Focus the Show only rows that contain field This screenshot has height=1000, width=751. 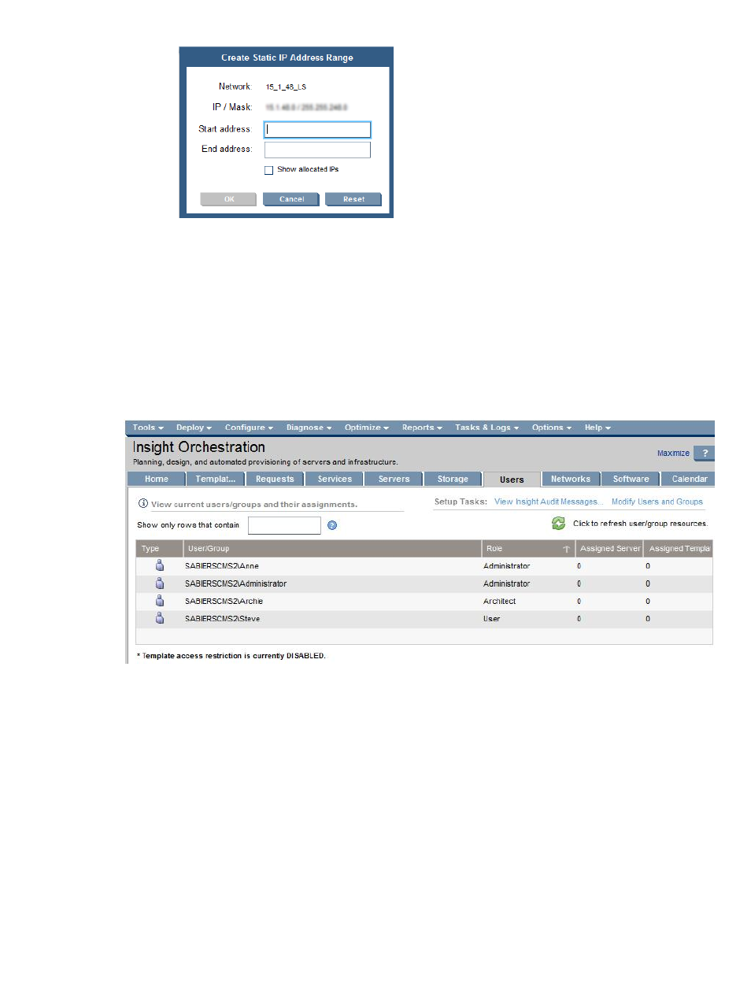tap(284, 525)
